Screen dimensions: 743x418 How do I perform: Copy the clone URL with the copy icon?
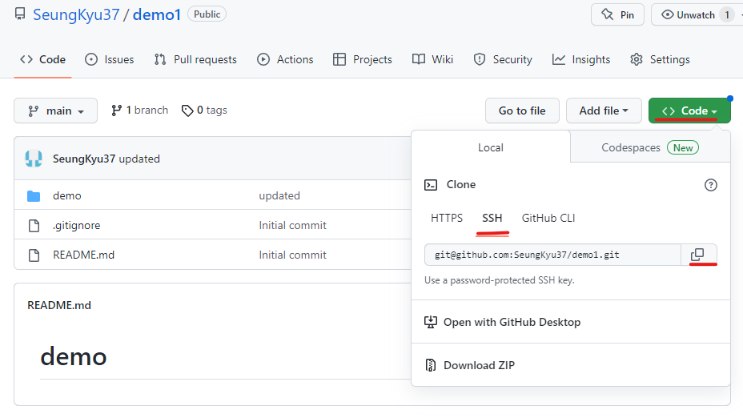pos(698,255)
